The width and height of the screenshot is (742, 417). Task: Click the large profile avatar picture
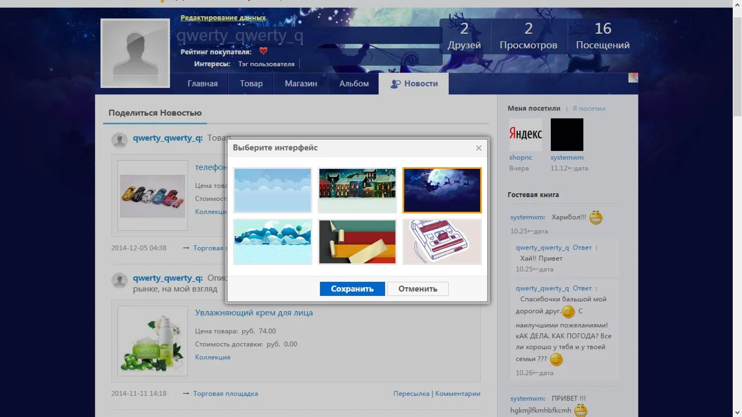pos(135,53)
